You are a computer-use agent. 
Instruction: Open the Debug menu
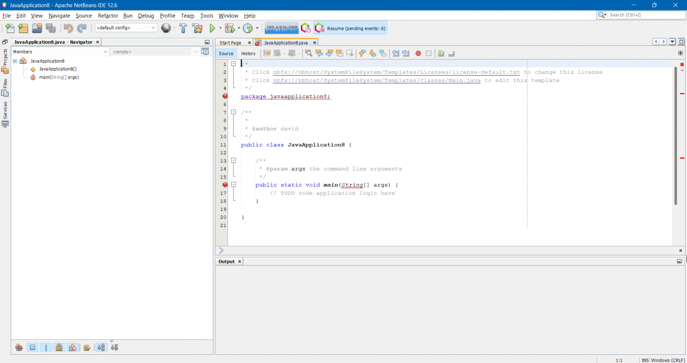pos(146,16)
